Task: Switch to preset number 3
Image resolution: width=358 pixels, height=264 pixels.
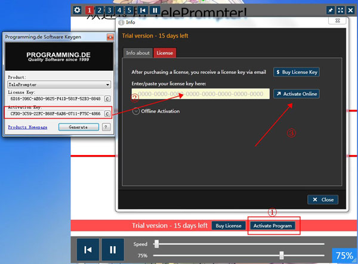Action: tap(110, 10)
